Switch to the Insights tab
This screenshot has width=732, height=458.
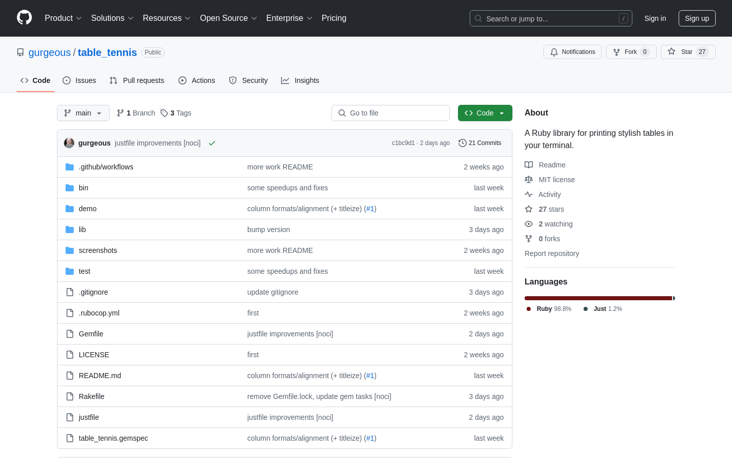300,80
